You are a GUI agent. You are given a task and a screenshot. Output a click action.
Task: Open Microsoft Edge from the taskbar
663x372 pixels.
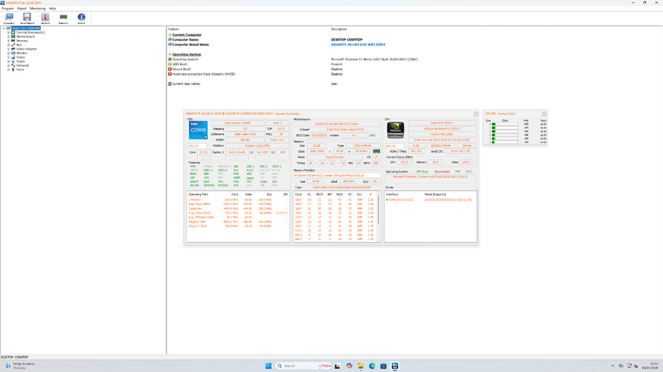(372, 366)
